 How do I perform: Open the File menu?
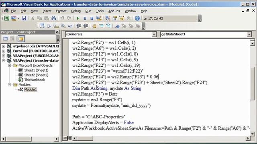coord(13,11)
